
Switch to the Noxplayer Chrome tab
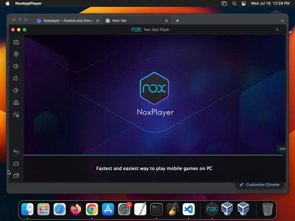click(68, 21)
